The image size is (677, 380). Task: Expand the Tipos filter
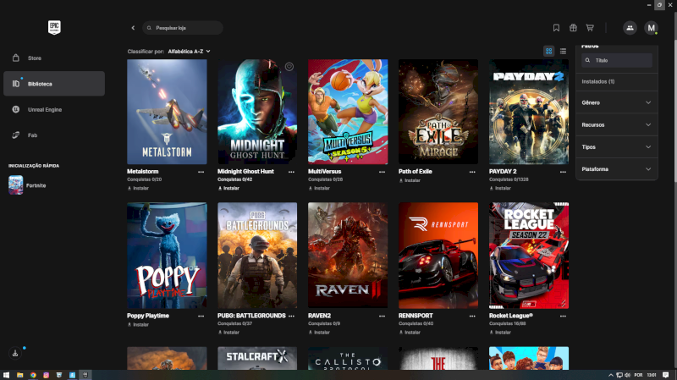pos(617,146)
